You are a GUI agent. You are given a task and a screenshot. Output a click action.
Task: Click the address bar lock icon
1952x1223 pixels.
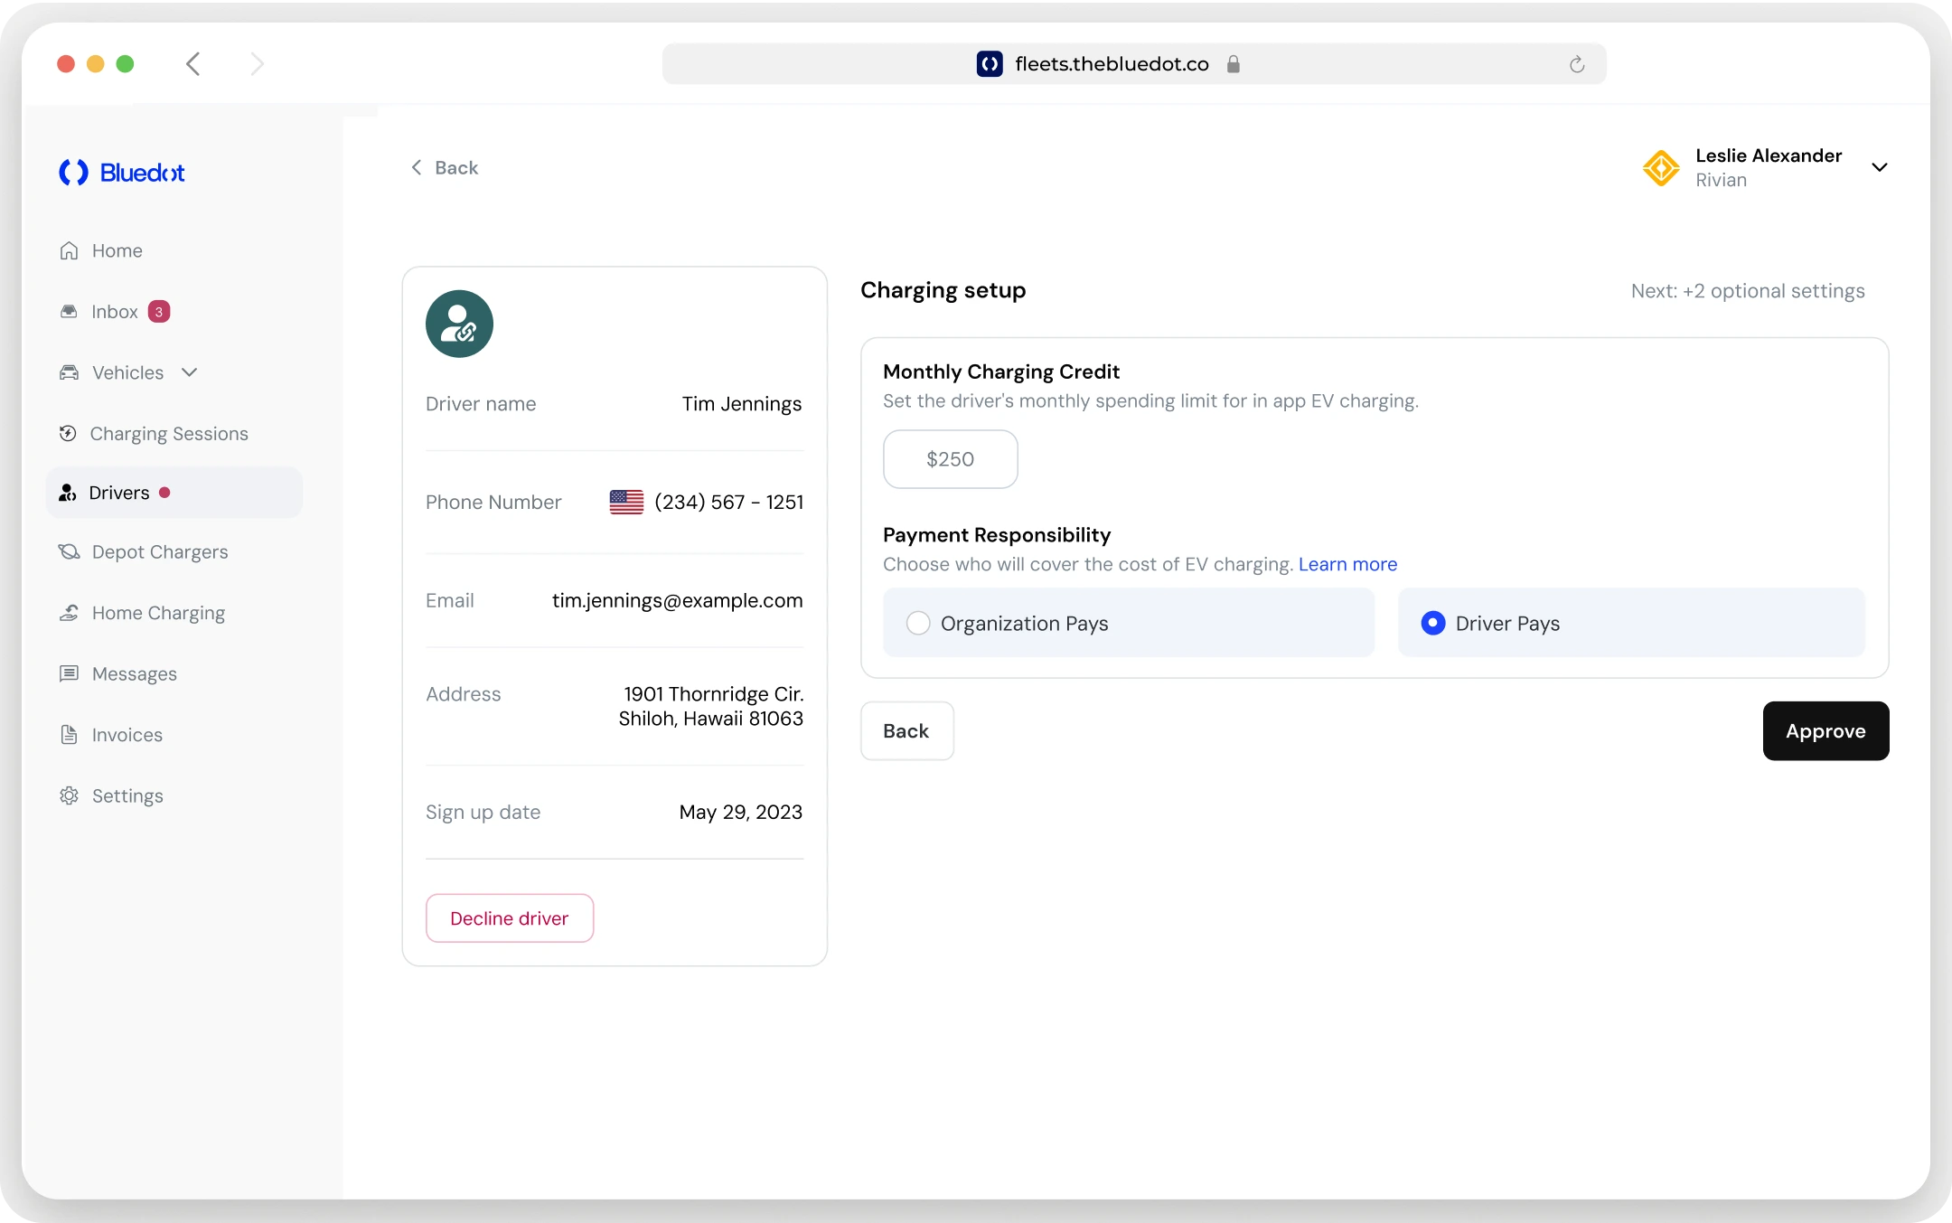point(1233,64)
